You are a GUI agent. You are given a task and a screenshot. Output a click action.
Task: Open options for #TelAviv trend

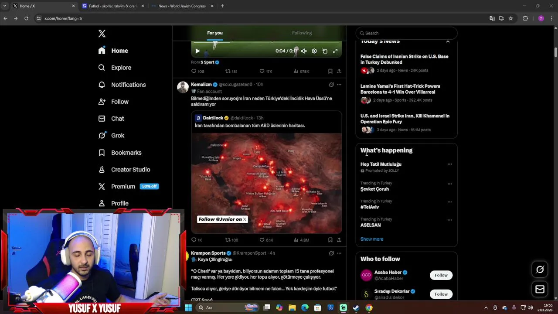(449, 202)
